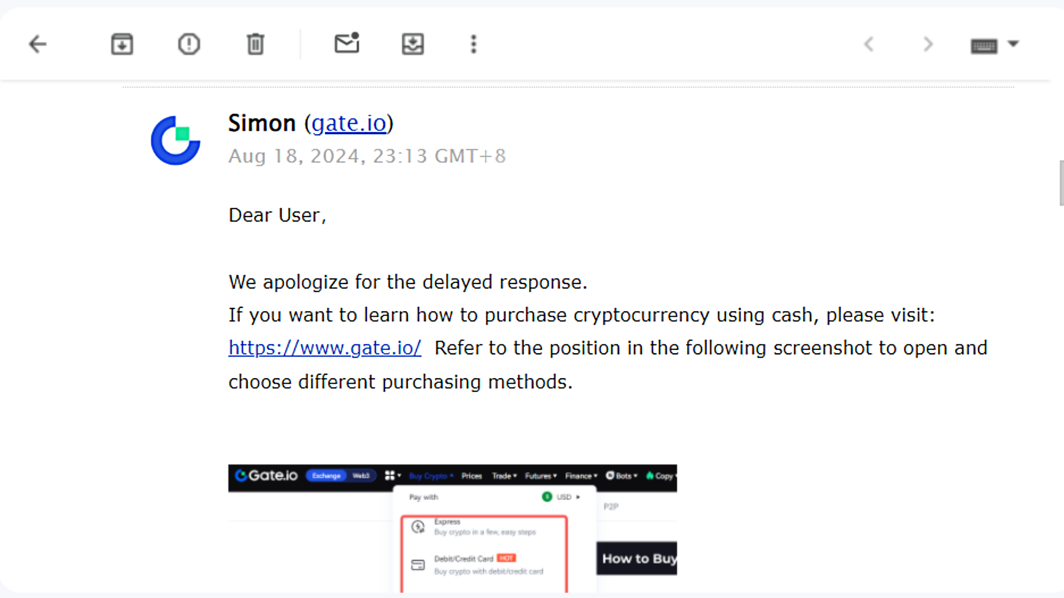The width and height of the screenshot is (1064, 598).
Task: Click the Gate.io logo in the embedded screenshot
Action: (266, 476)
